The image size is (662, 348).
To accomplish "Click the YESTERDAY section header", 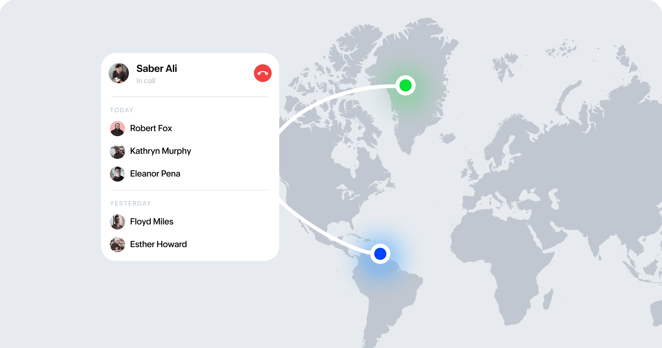I will tap(130, 203).
